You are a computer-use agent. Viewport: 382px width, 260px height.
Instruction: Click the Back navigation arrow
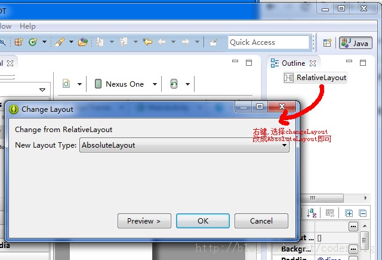coord(162,42)
